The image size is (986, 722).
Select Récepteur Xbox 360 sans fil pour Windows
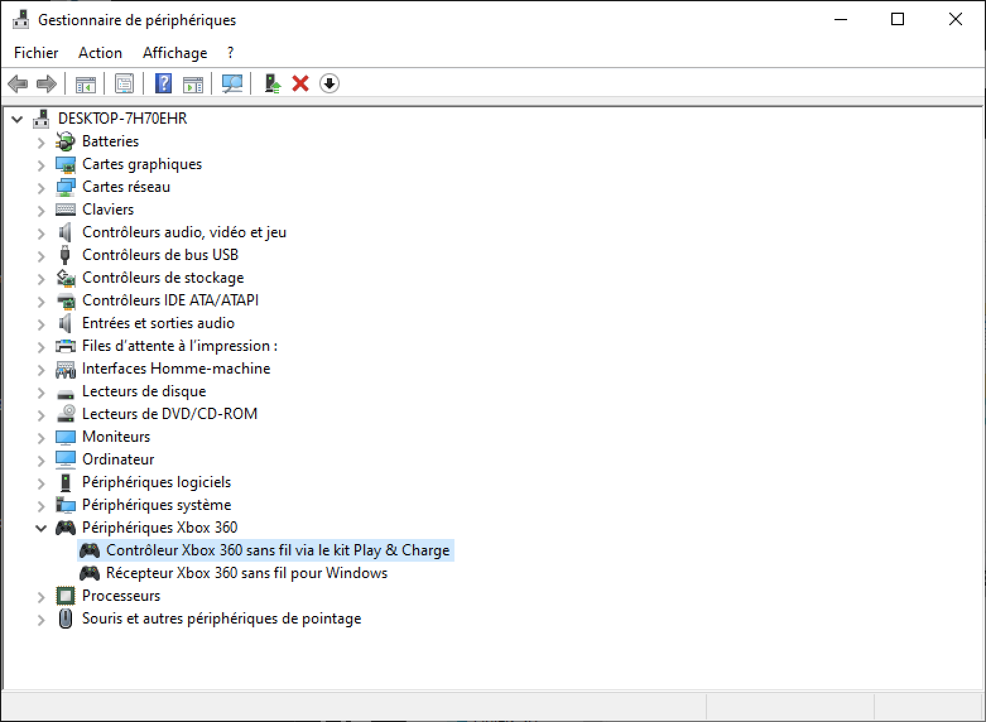click(246, 573)
